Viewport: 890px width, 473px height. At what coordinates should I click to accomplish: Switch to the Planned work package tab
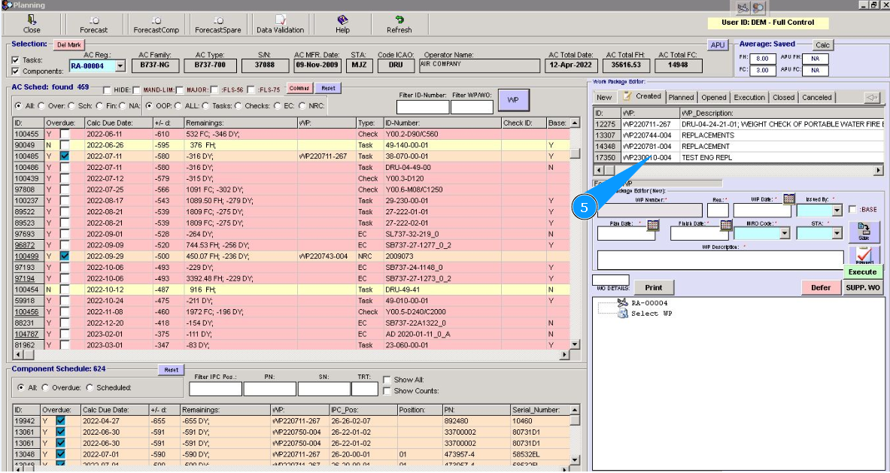(681, 97)
